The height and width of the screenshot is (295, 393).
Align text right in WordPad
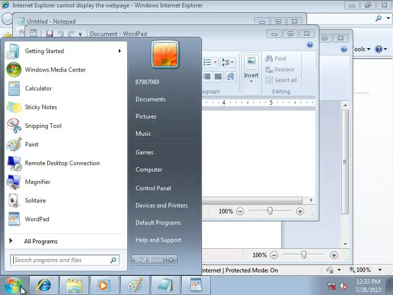[x=206, y=77]
